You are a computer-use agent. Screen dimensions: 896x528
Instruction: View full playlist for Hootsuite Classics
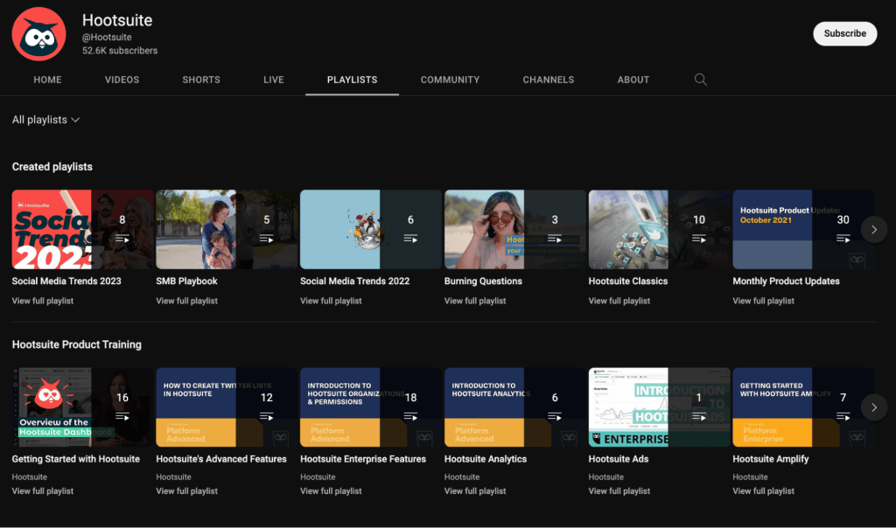[x=619, y=301]
